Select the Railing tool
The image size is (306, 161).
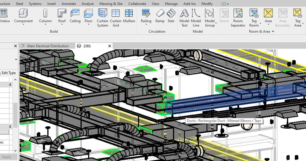click(x=146, y=16)
